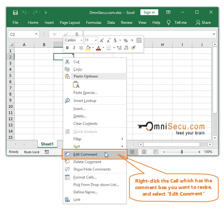Choose Link from the context menu

pyautogui.click(x=95, y=200)
